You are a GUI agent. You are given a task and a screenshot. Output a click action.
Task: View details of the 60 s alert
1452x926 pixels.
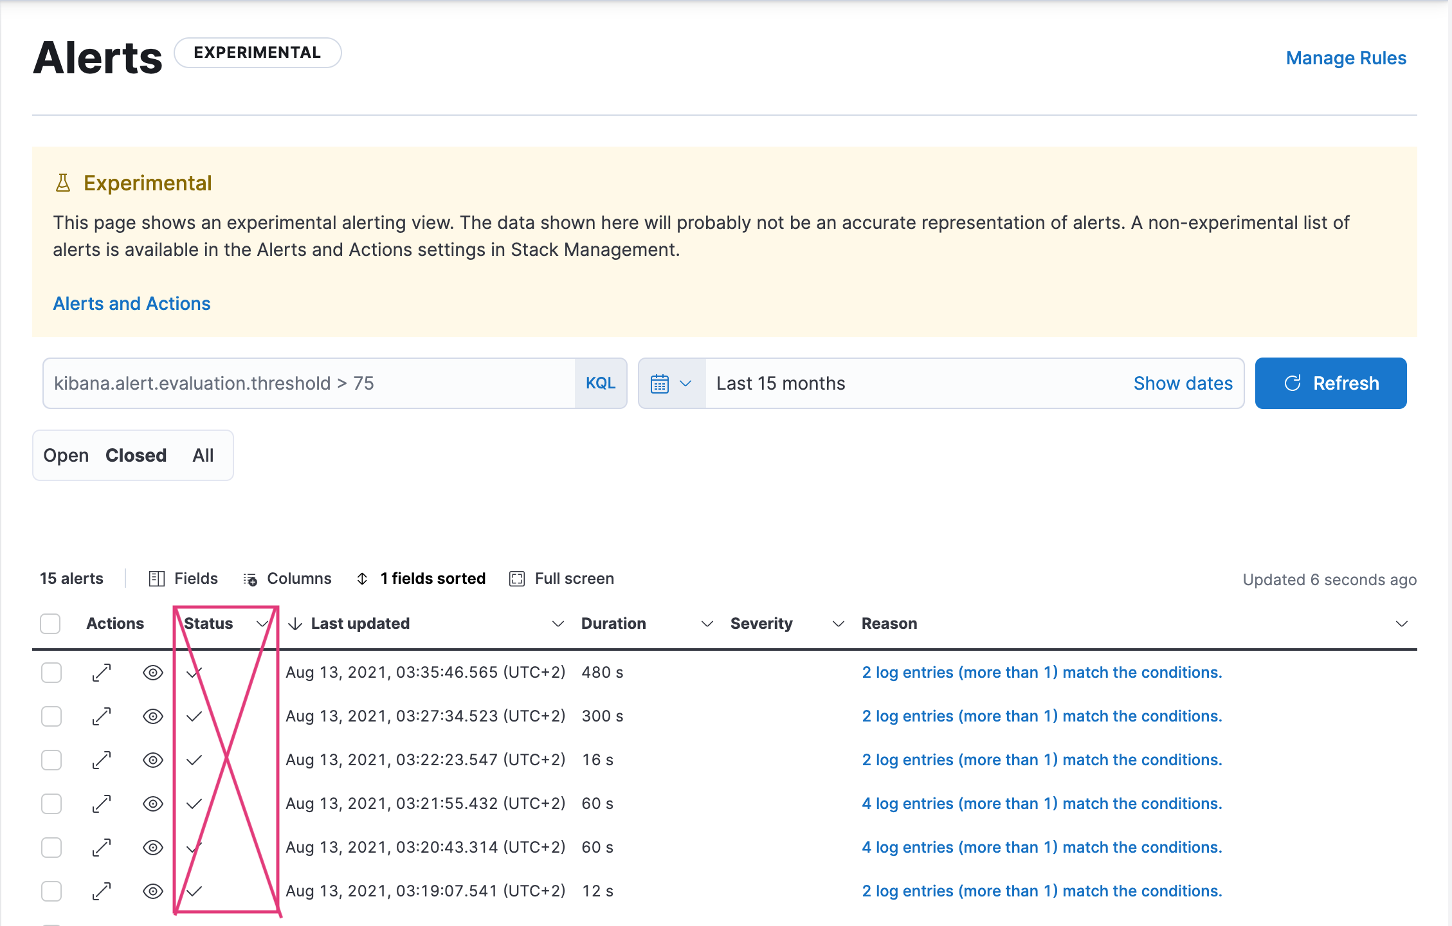pyautogui.click(x=152, y=803)
